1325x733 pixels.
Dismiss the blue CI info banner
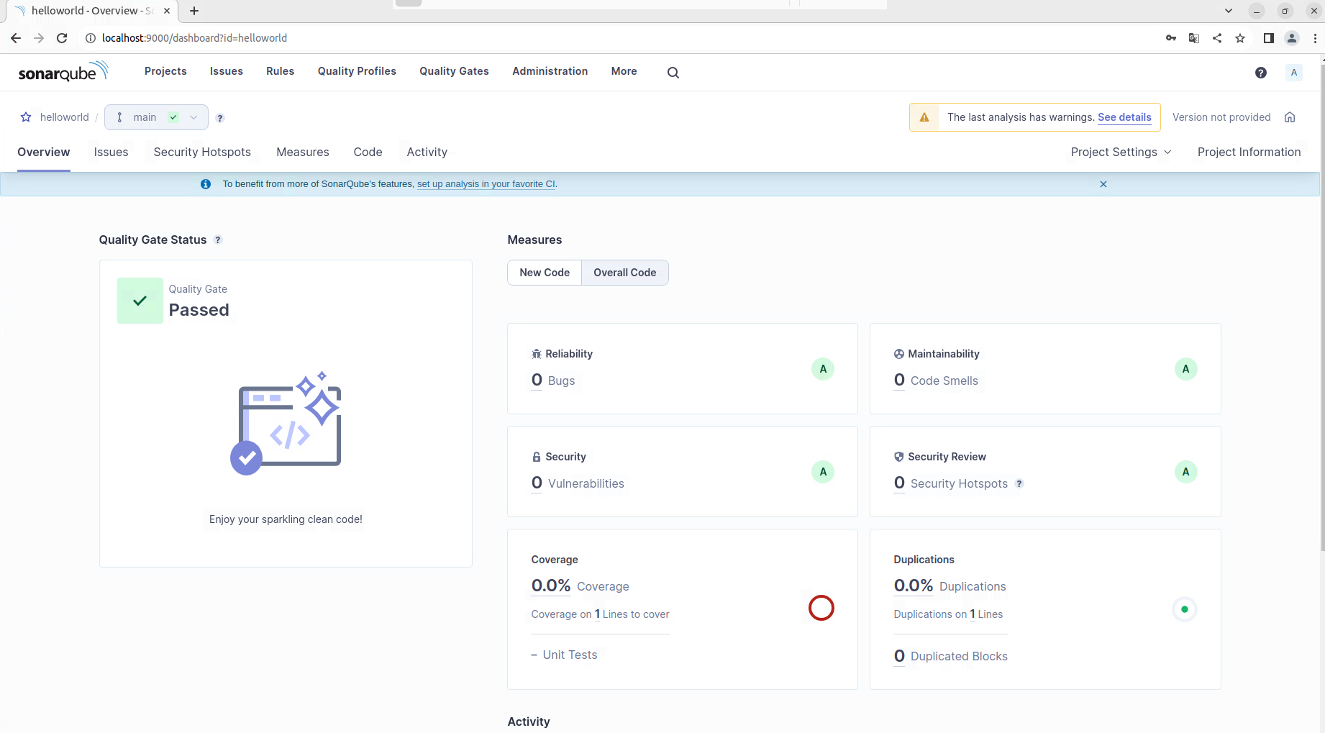pyautogui.click(x=1103, y=184)
